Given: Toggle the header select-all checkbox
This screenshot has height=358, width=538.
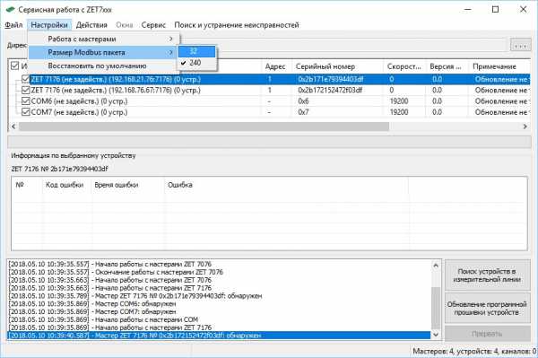Looking at the screenshot, I should click(x=14, y=65).
